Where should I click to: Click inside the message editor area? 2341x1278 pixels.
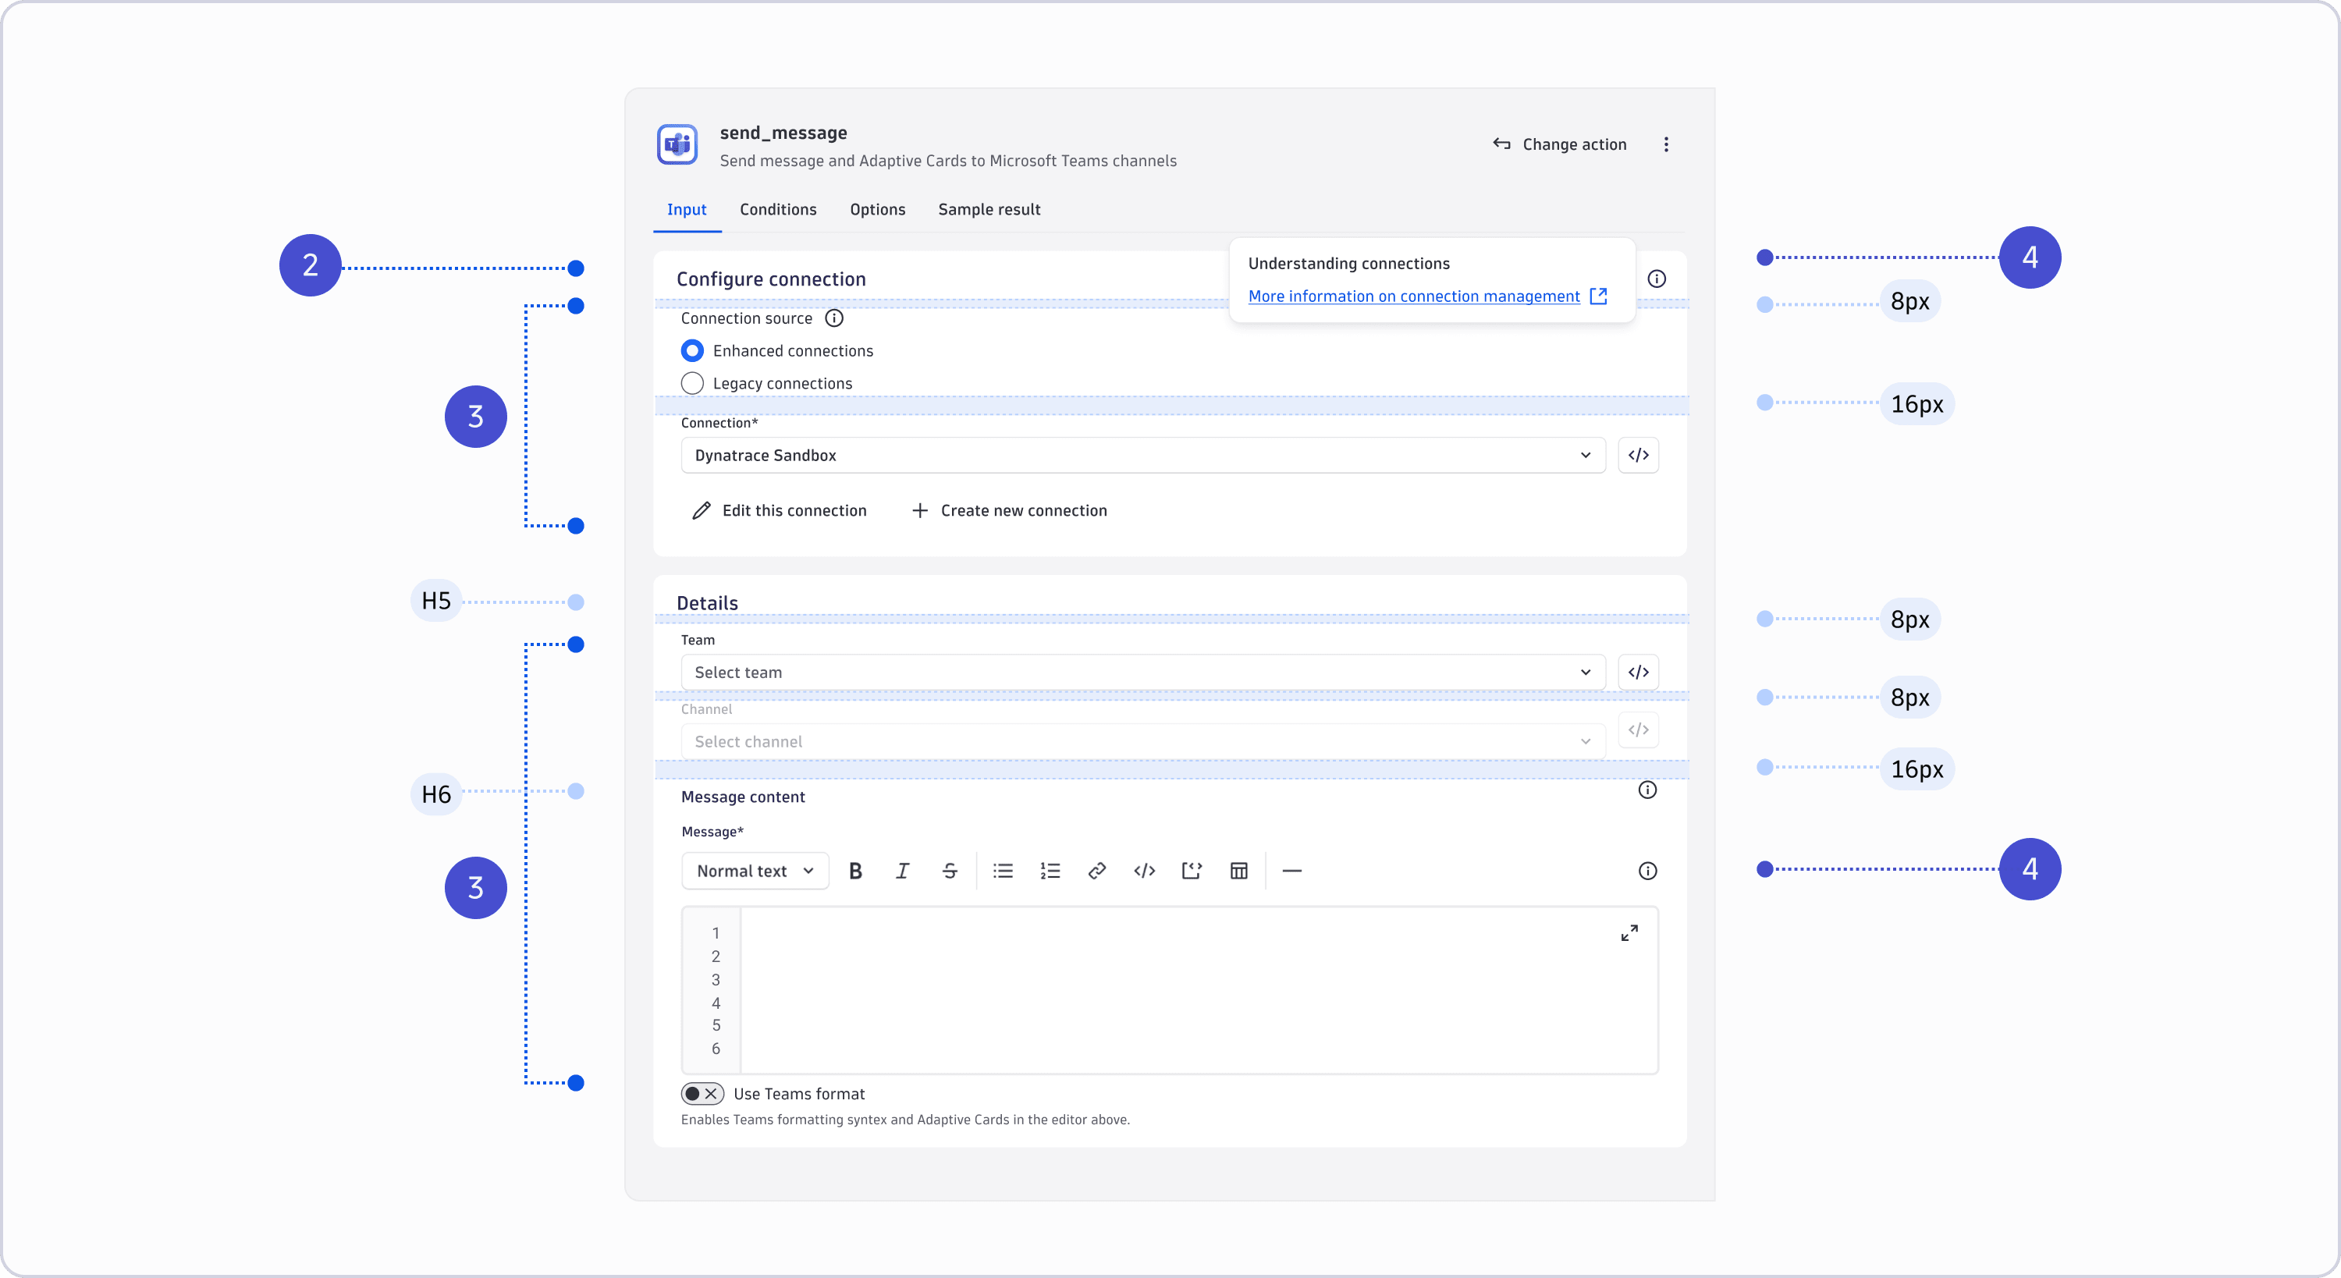tap(1199, 991)
